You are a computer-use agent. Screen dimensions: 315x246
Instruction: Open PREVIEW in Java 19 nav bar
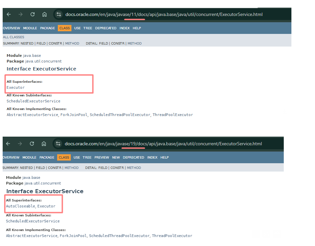point(102,157)
